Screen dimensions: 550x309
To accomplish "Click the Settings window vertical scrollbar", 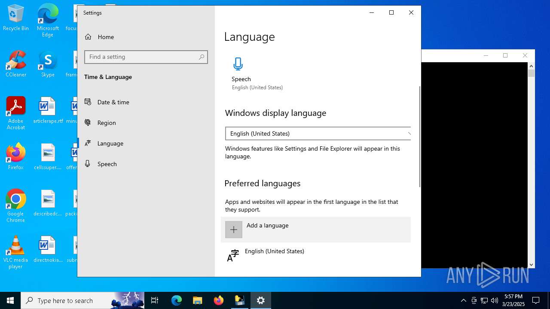I will coord(419,136).
